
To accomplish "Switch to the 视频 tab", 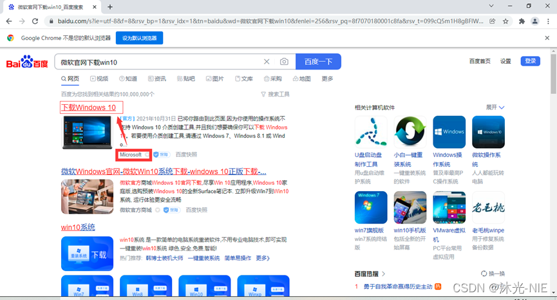I will point(99,79).
